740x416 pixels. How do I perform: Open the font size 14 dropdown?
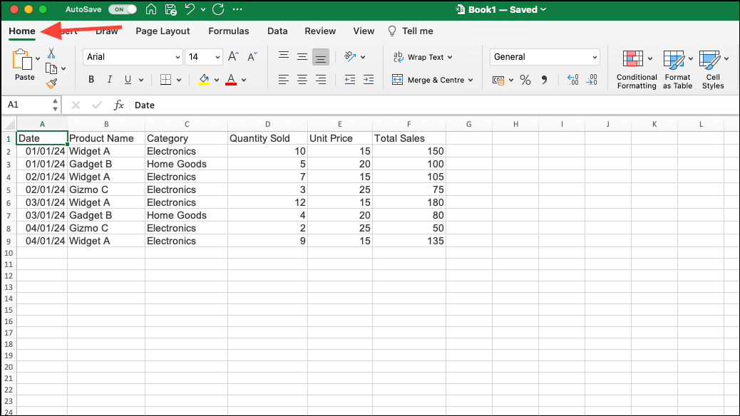click(203, 57)
